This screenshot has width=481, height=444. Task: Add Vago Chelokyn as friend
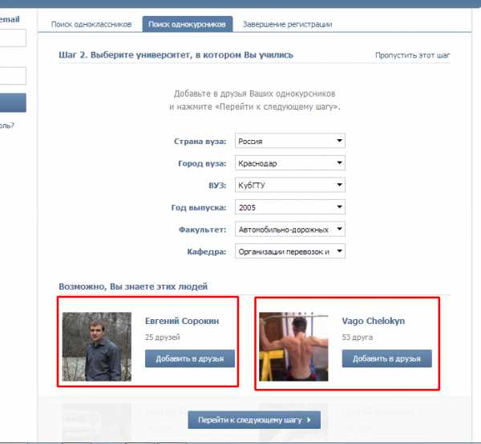click(x=387, y=358)
